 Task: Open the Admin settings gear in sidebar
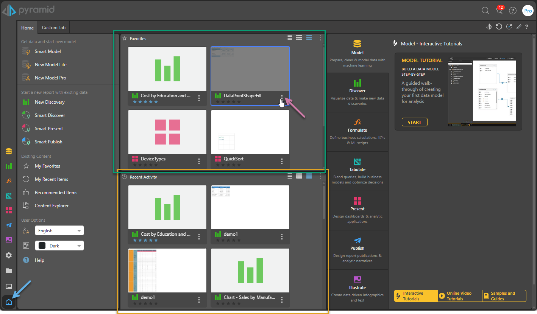click(x=9, y=255)
